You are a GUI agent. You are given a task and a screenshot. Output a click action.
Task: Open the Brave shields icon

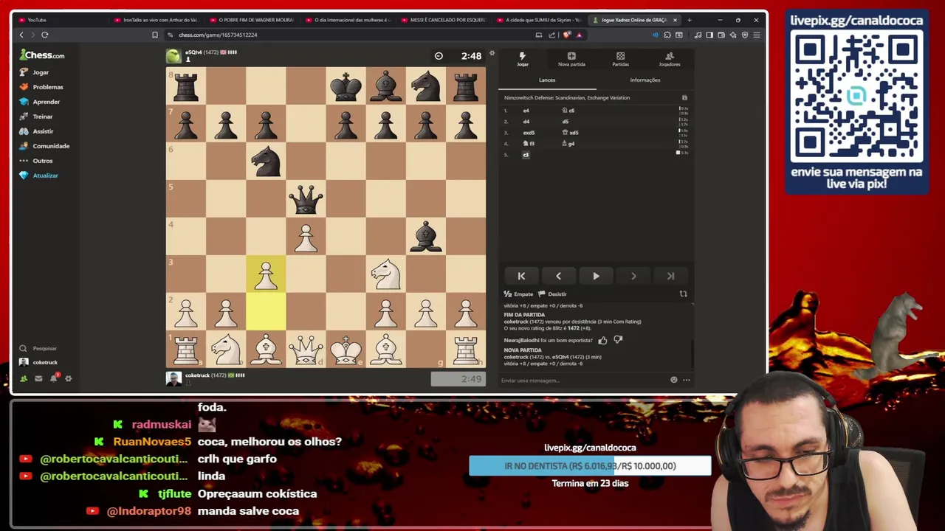coord(566,35)
